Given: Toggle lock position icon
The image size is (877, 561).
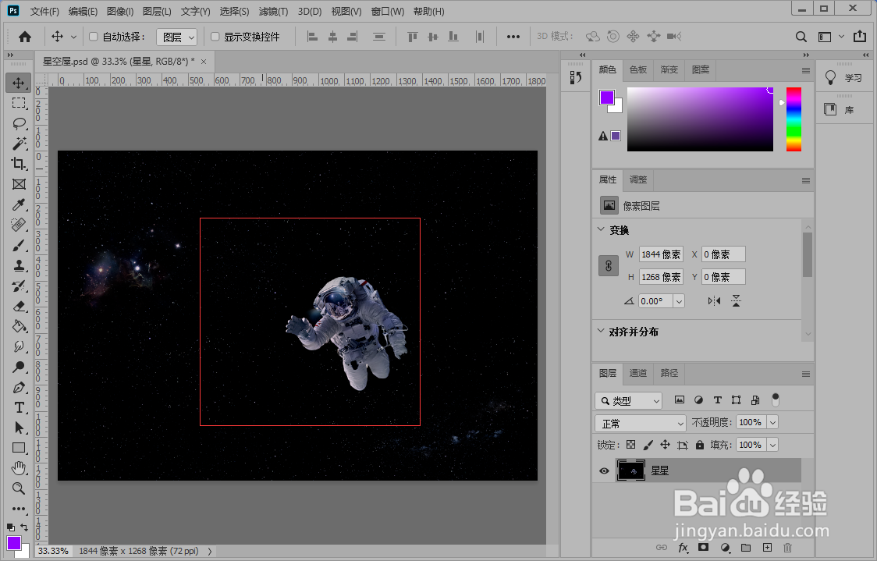Looking at the screenshot, I should pyautogui.click(x=665, y=445).
